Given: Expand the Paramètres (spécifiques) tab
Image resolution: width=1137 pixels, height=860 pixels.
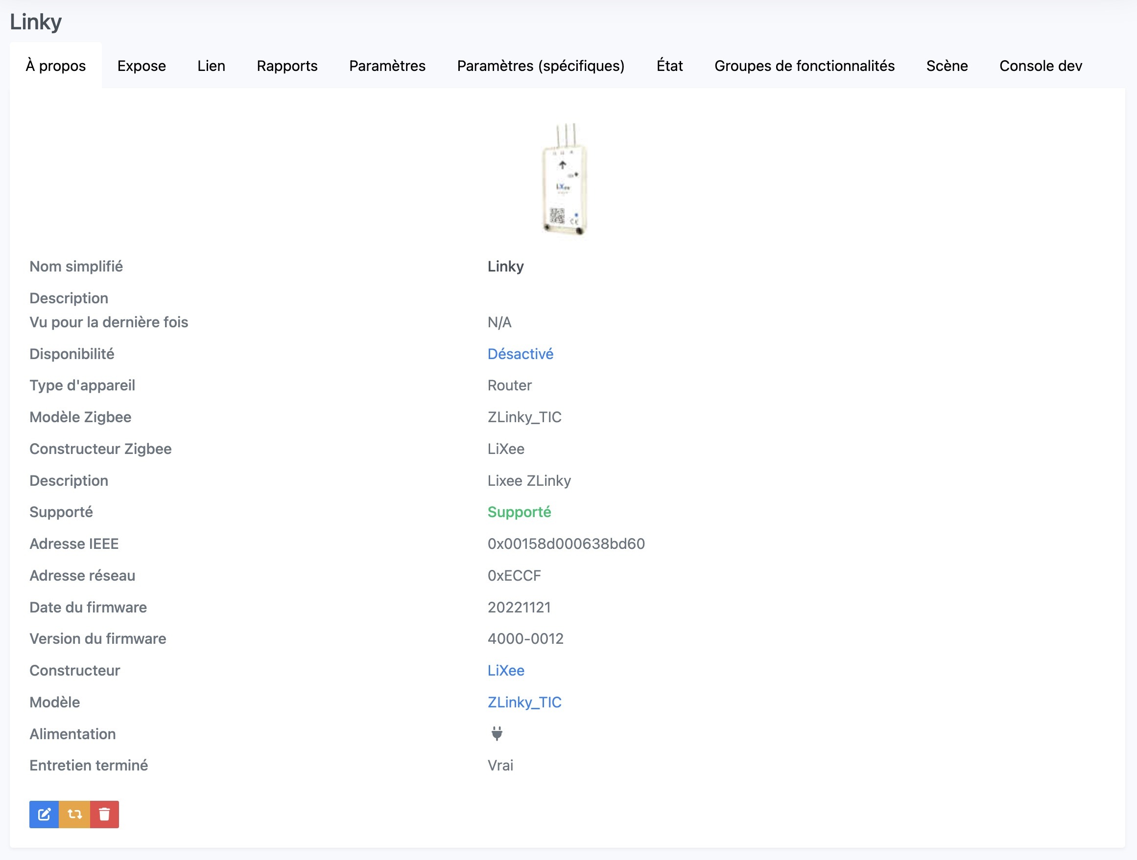Looking at the screenshot, I should pyautogui.click(x=541, y=65).
